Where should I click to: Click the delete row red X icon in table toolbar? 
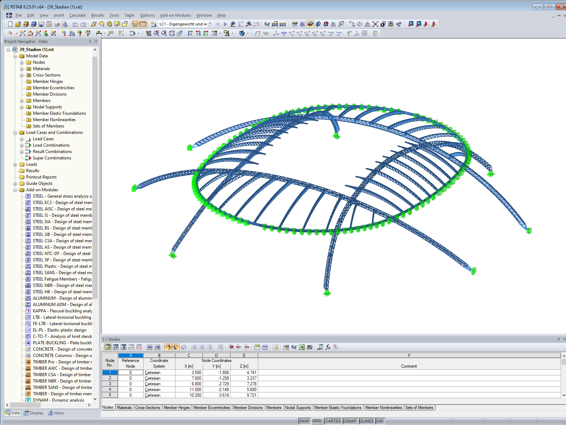click(x=231, y=347)
